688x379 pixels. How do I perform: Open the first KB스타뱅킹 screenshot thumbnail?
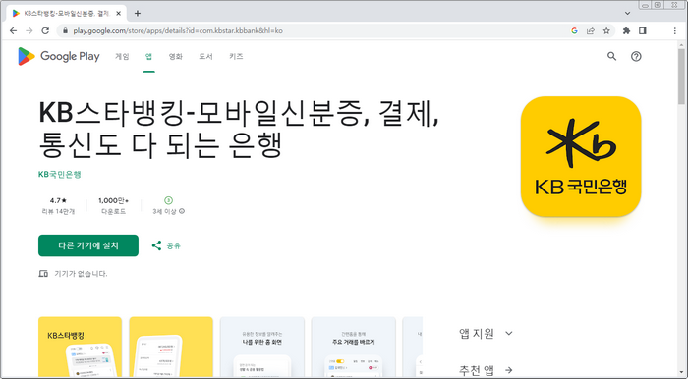pos(80,347)
